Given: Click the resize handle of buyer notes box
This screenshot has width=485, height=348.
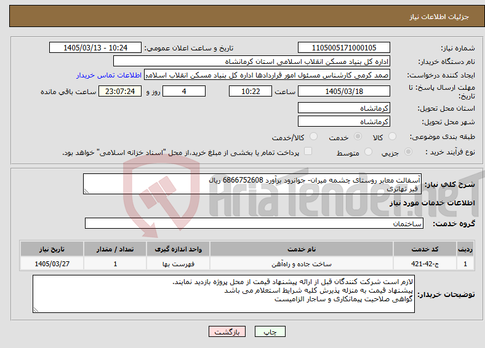Looking at the screenshot, I should [36, 310].
